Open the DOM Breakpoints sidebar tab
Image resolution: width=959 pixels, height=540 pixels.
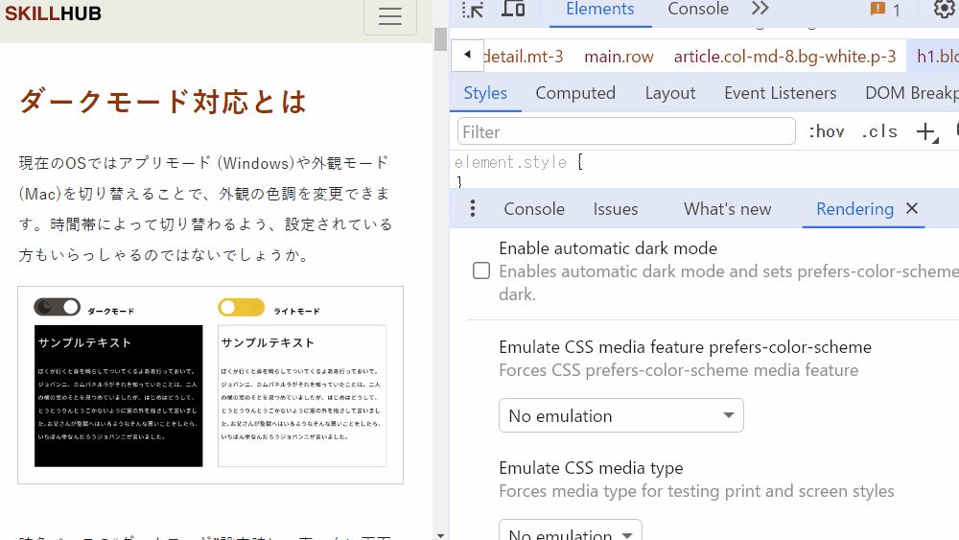tap(911, 93)
